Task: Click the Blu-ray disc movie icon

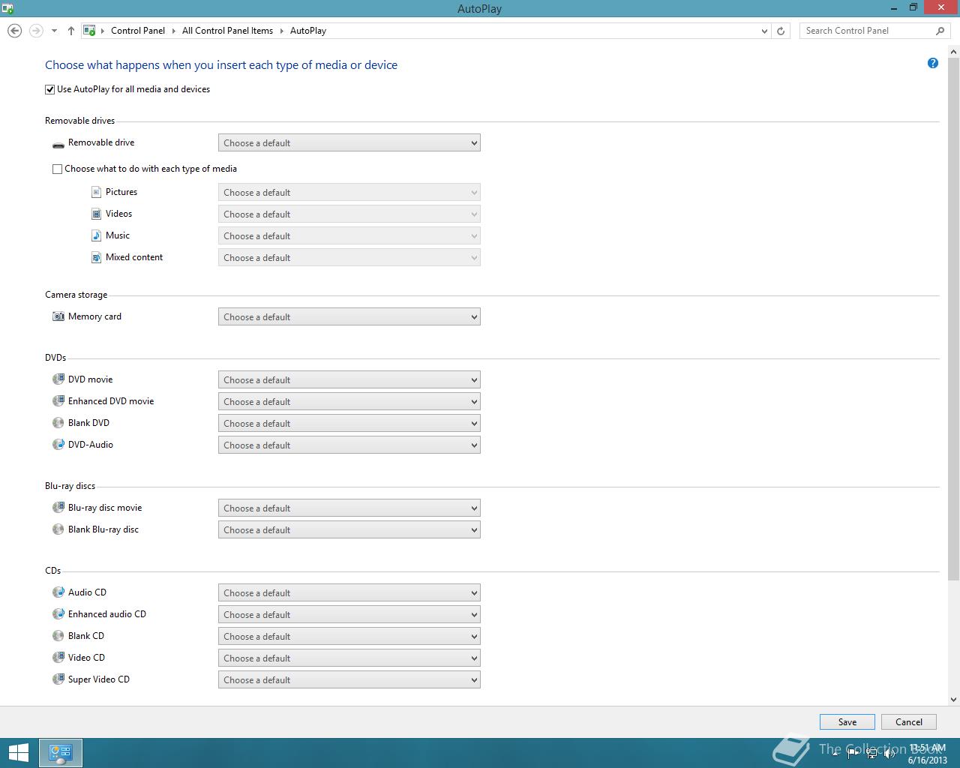Action: (58, 508)
